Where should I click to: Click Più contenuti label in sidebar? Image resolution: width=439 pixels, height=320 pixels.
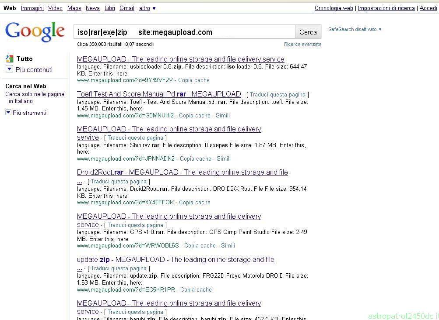pos(34,70)
